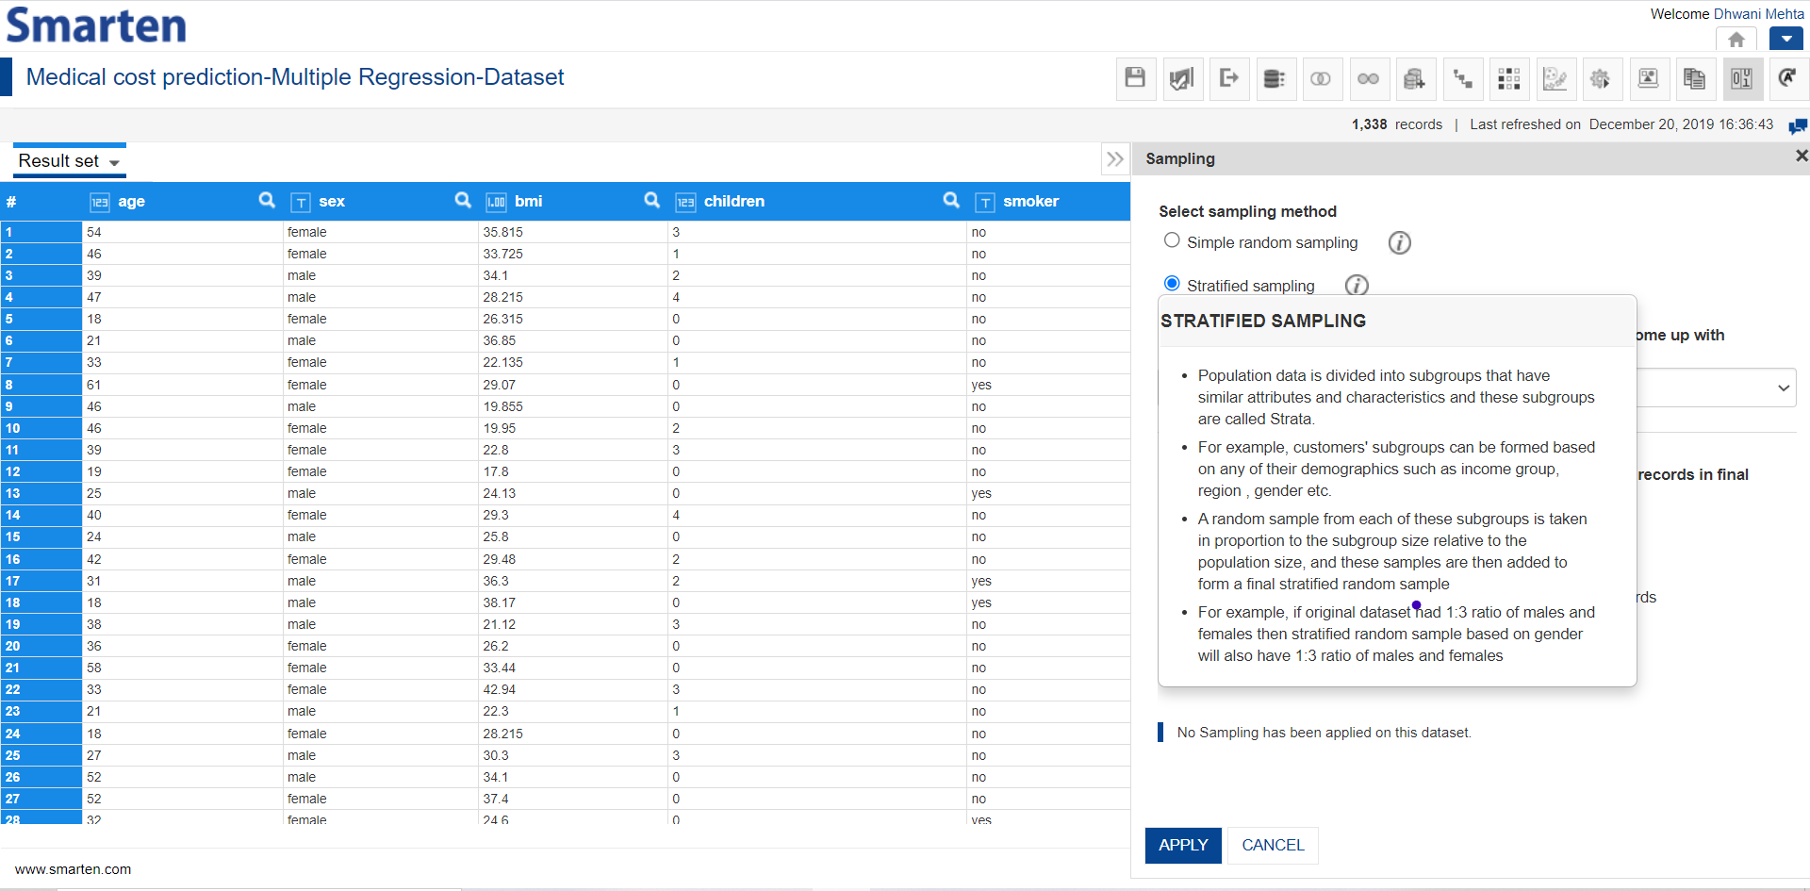Click the database with plus icon

pyautogui.click(x=1414, y=78)
